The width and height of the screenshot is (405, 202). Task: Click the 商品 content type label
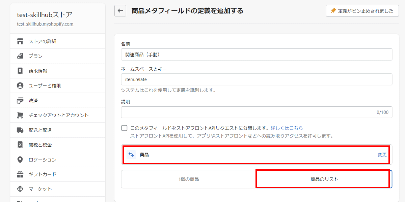click(x=144, y=155)
